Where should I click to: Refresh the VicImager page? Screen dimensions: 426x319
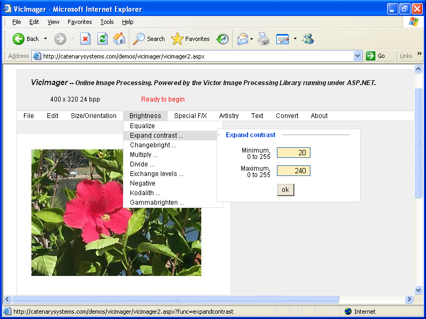tap(103, 38)
